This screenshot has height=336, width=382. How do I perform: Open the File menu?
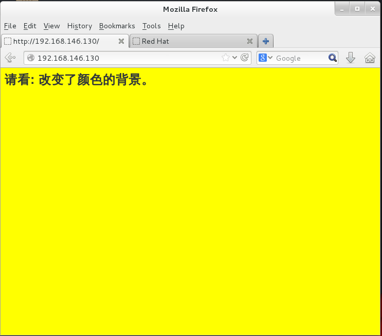pos(10,26)
